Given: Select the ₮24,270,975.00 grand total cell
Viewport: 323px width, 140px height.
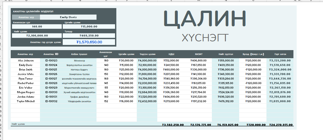Looking at the screenshot, I should click(280, 125).
